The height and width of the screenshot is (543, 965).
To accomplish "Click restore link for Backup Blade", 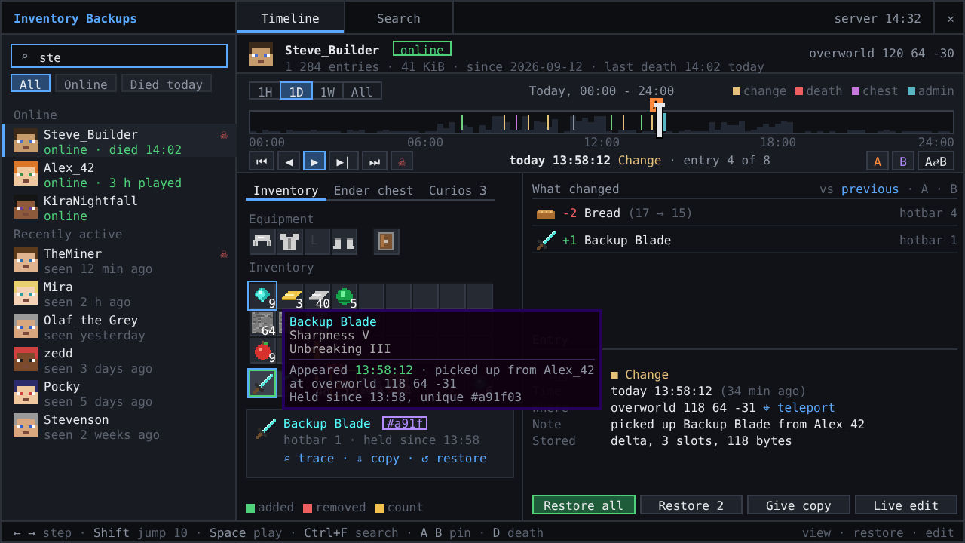I will click(x=454, y=458).
